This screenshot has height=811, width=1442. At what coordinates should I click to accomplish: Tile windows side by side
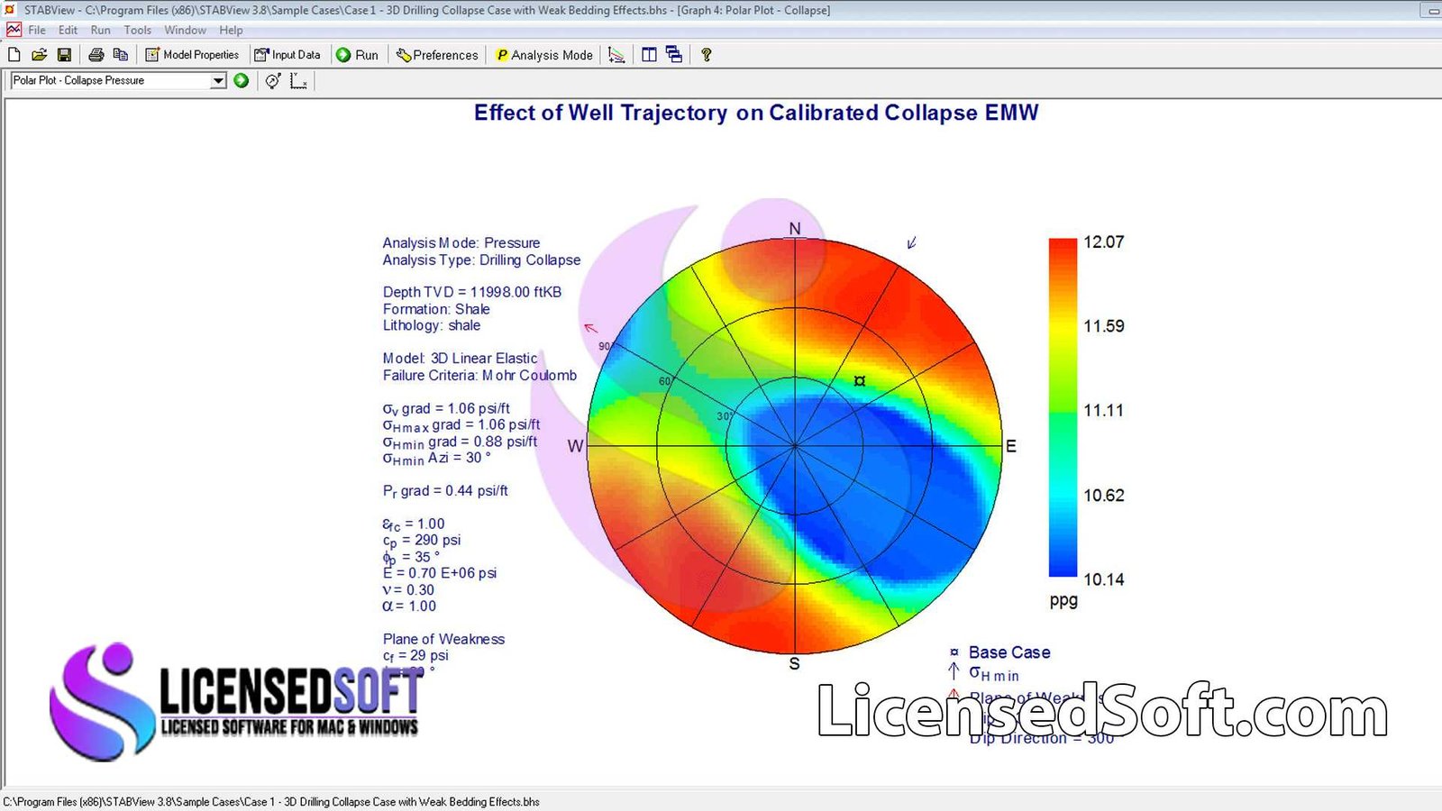649,55
